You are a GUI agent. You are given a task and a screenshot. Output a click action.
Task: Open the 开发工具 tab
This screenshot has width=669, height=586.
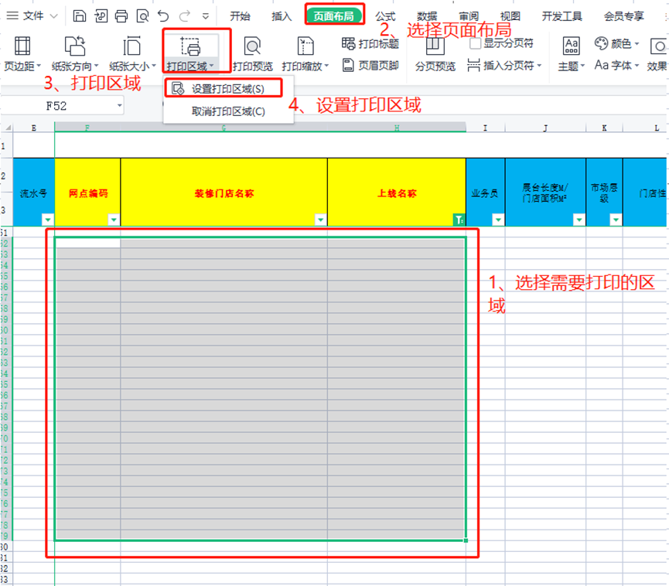(562, 16)
